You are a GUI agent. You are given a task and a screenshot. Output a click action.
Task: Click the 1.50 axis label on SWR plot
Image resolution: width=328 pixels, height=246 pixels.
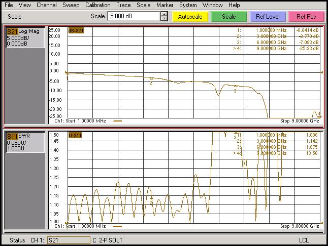tap(54, 135)
